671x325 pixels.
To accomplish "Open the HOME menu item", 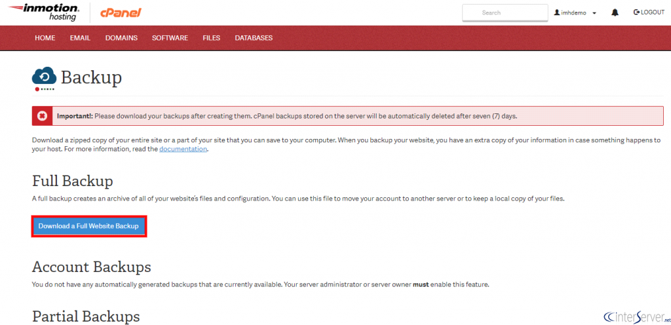I will tap(45, 38).
